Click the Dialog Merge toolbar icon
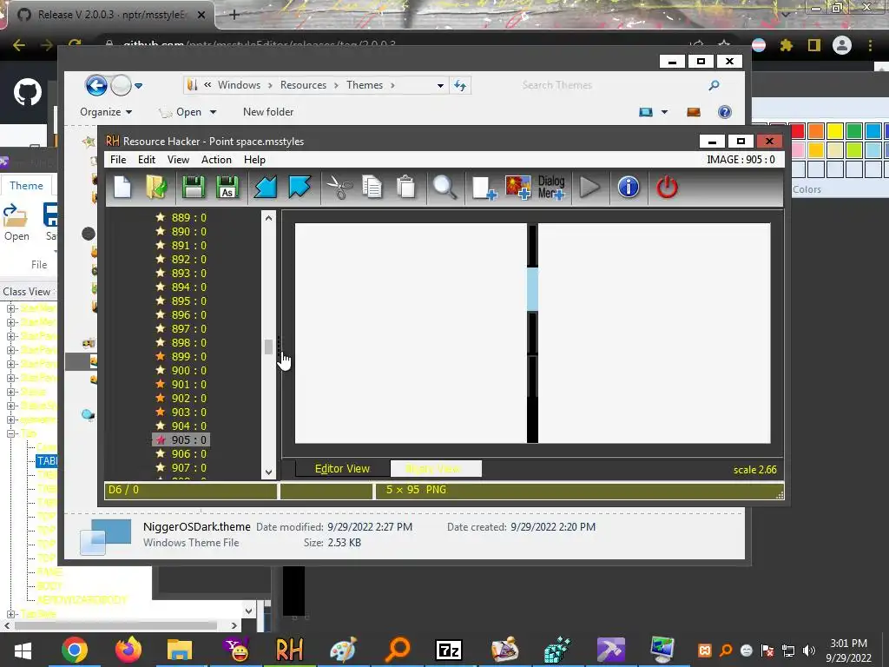Image resolution: width=889 pixels, height=667 pixels. click(551, 188)
